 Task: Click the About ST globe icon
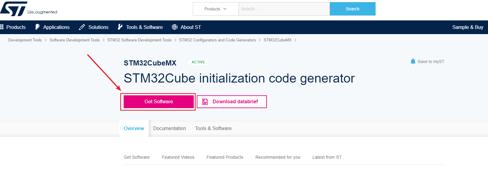tap(175, 27)
